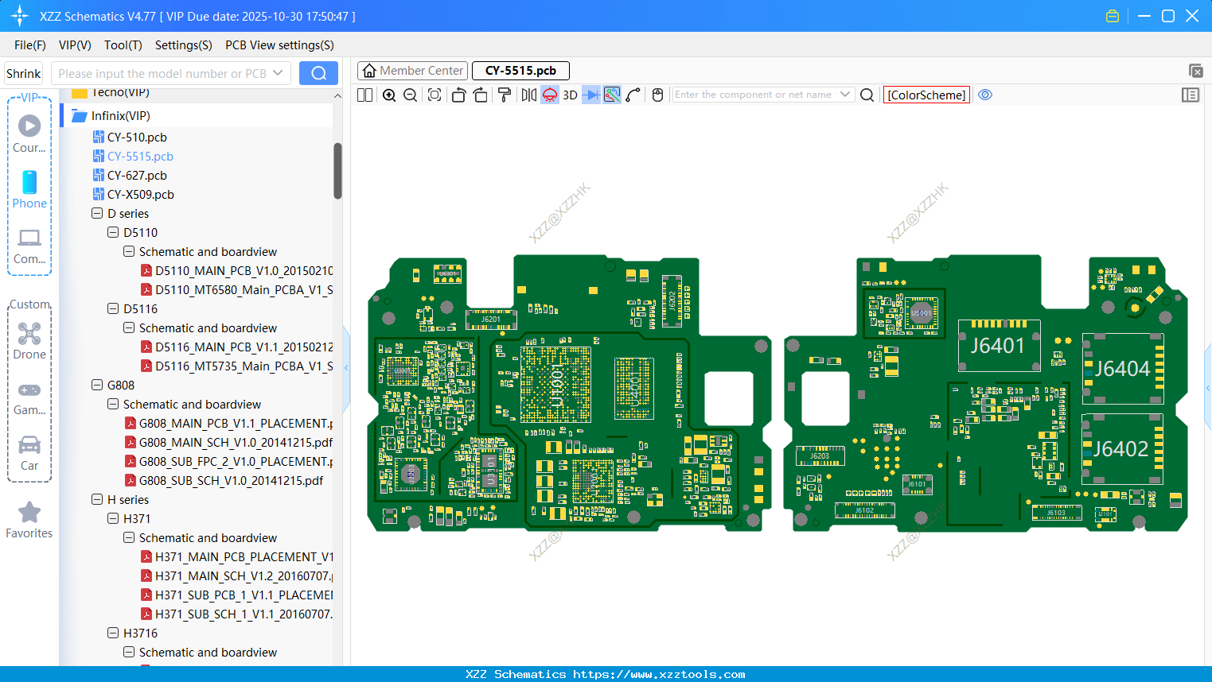Click the mirror flip board icon
The width and height of the screenshot is (1212, 682).
(x=527, y=95)
